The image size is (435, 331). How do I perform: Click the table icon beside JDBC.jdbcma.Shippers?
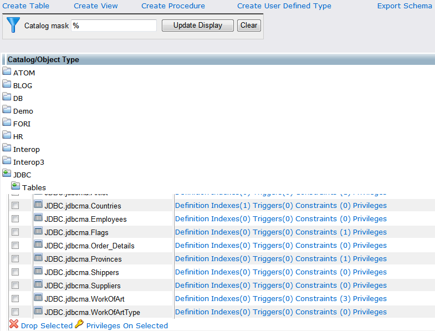[38, 272]
